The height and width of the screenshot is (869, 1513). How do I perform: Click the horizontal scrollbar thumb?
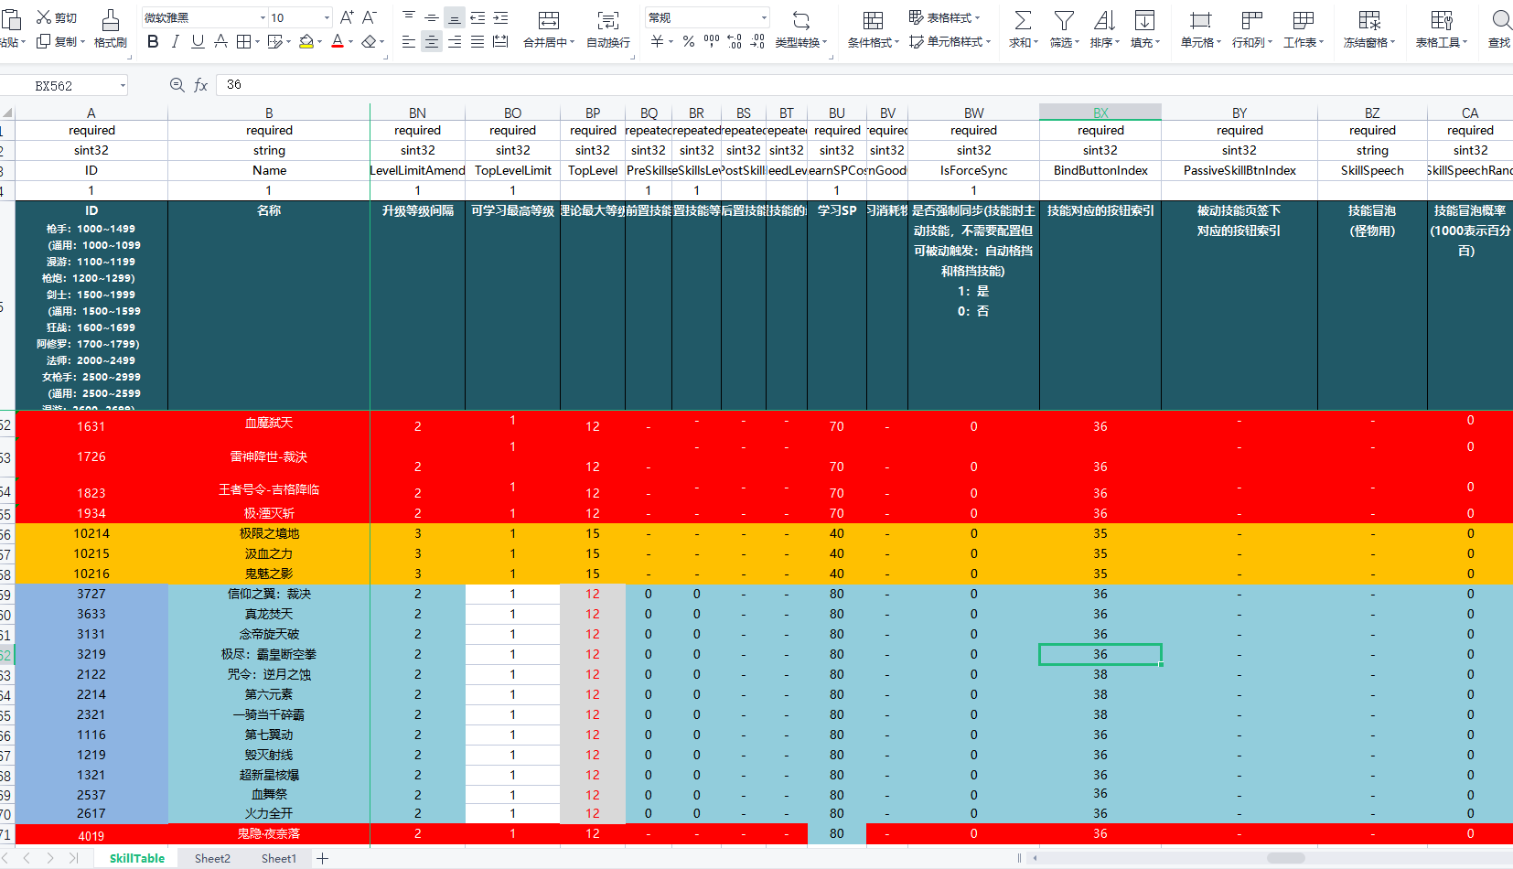[x=1285, y=858]
